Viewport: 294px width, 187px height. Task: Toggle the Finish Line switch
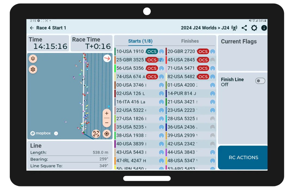point(260,81)
